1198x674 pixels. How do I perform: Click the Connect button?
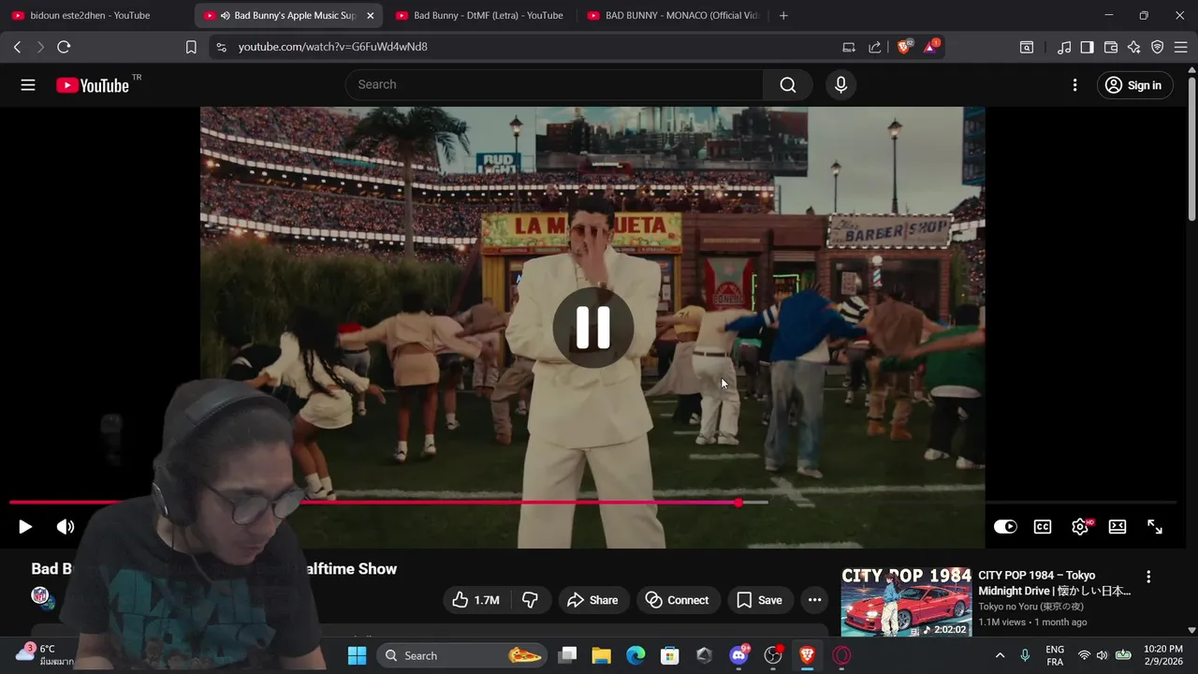click(677, 600)
